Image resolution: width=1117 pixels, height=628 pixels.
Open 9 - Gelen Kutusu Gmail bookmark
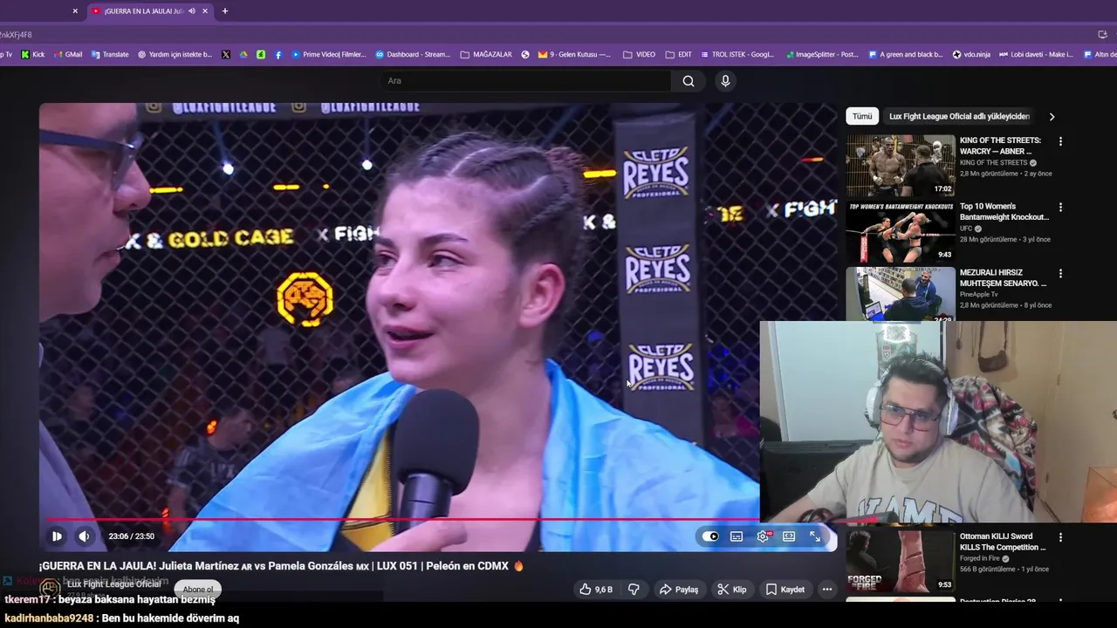574,54
